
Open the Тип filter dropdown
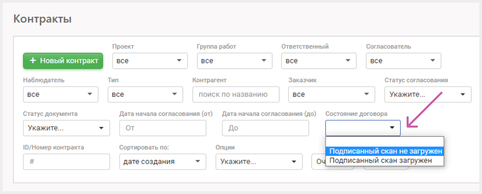point(145,94)
